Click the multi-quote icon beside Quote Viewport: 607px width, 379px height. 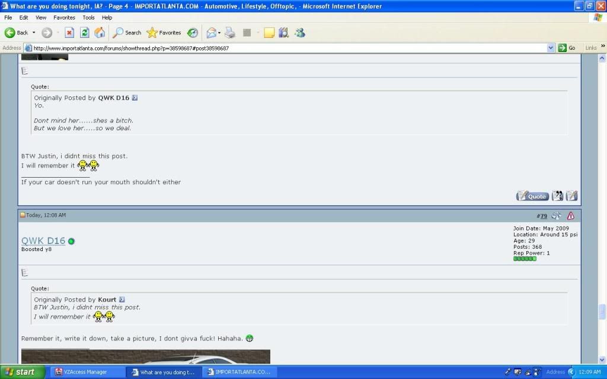tap(558, 196)
